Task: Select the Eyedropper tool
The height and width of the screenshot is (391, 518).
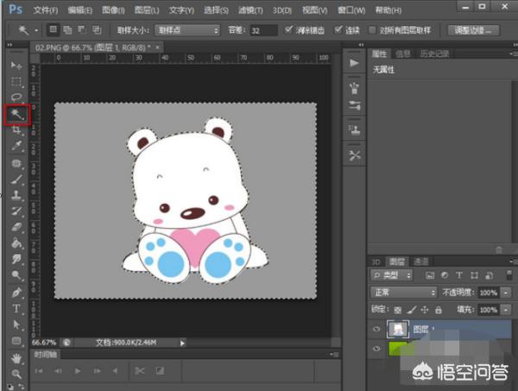Action: [x=16, y=145]
